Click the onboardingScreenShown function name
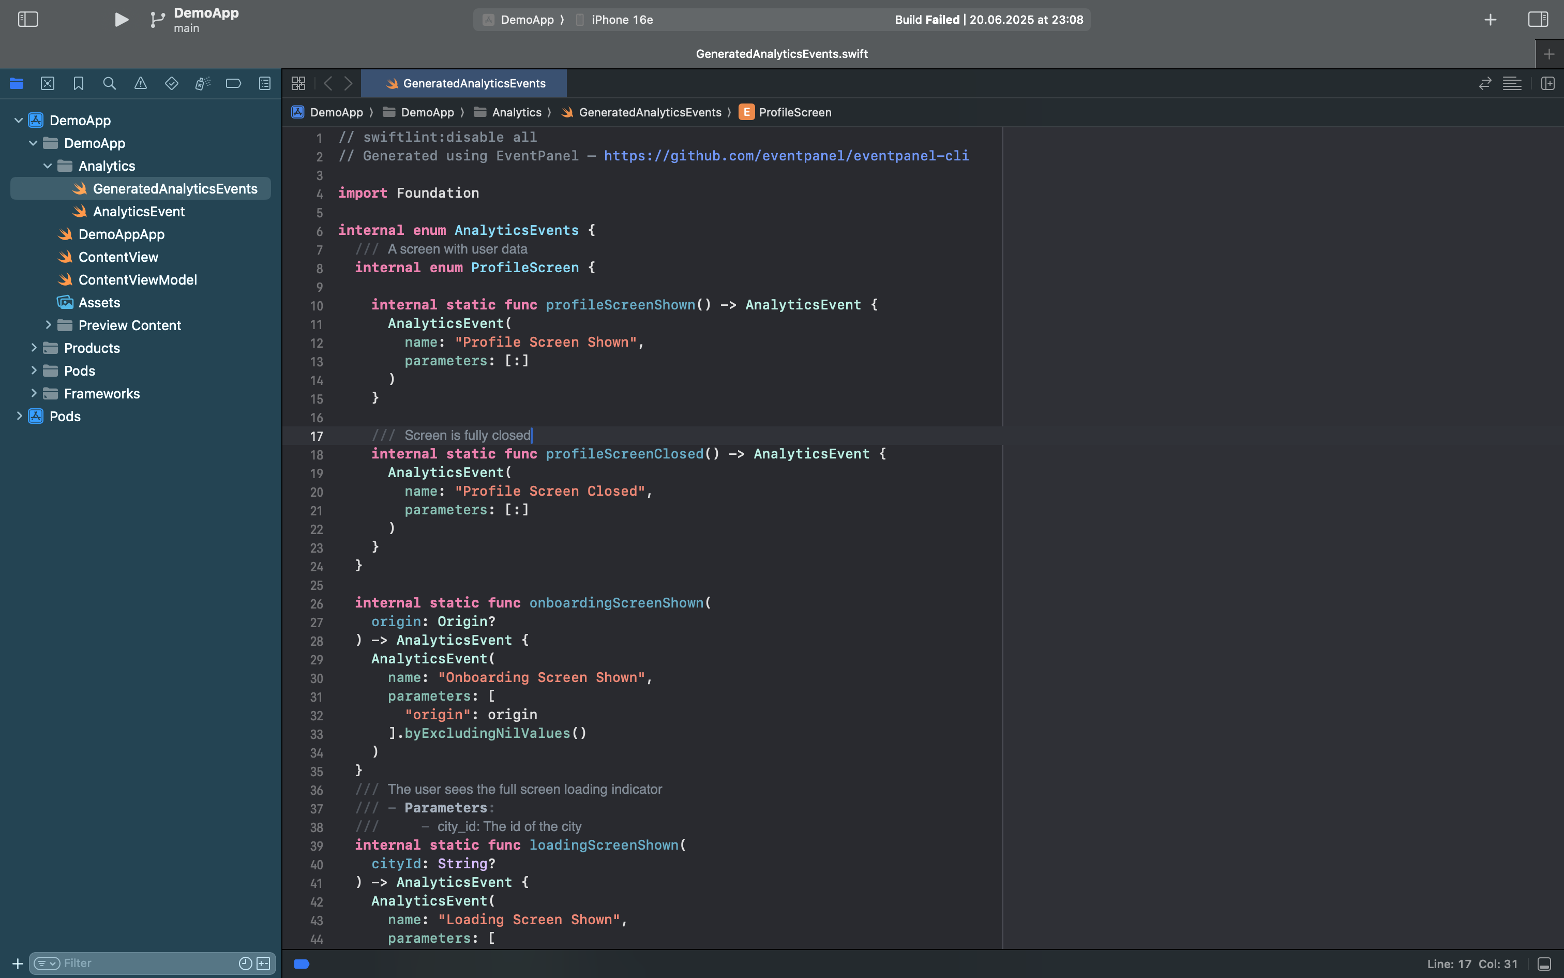This screenshot has height=978, width=1564. click(616, 603)
